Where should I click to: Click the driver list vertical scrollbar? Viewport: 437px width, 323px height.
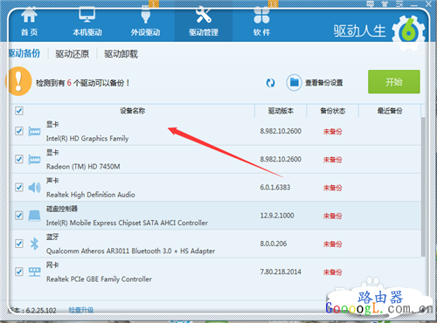423,186
